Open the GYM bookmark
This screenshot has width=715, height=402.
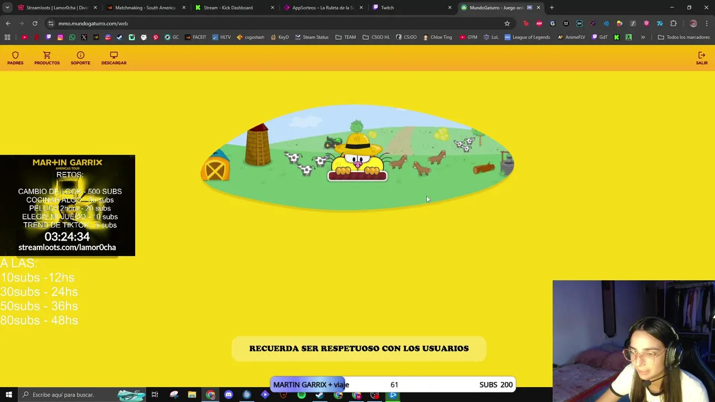pyautogui.click(x=468, y=37)
